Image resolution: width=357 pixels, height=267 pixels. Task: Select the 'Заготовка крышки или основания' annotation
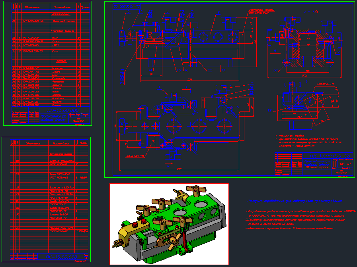pyautogui.click(x=261, y=12)
